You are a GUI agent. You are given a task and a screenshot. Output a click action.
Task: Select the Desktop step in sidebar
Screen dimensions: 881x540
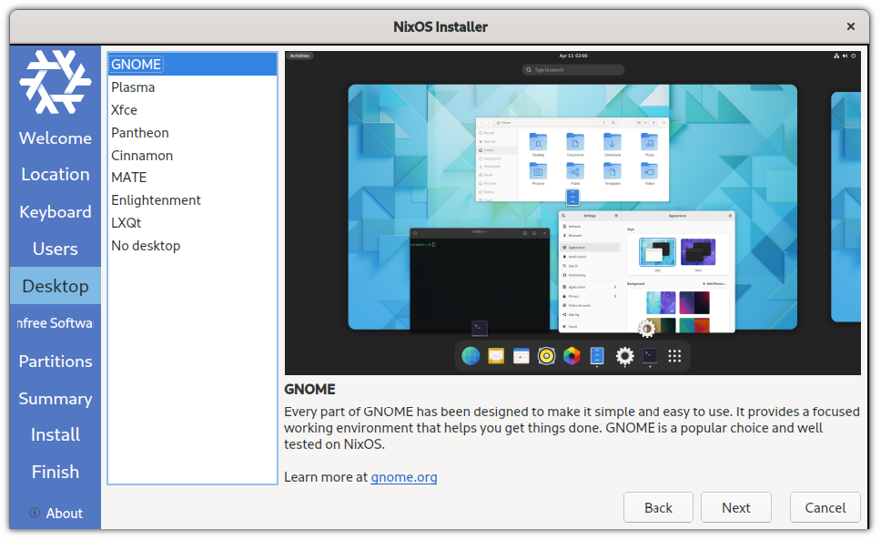pyautogui.click(x=55, y=286)
